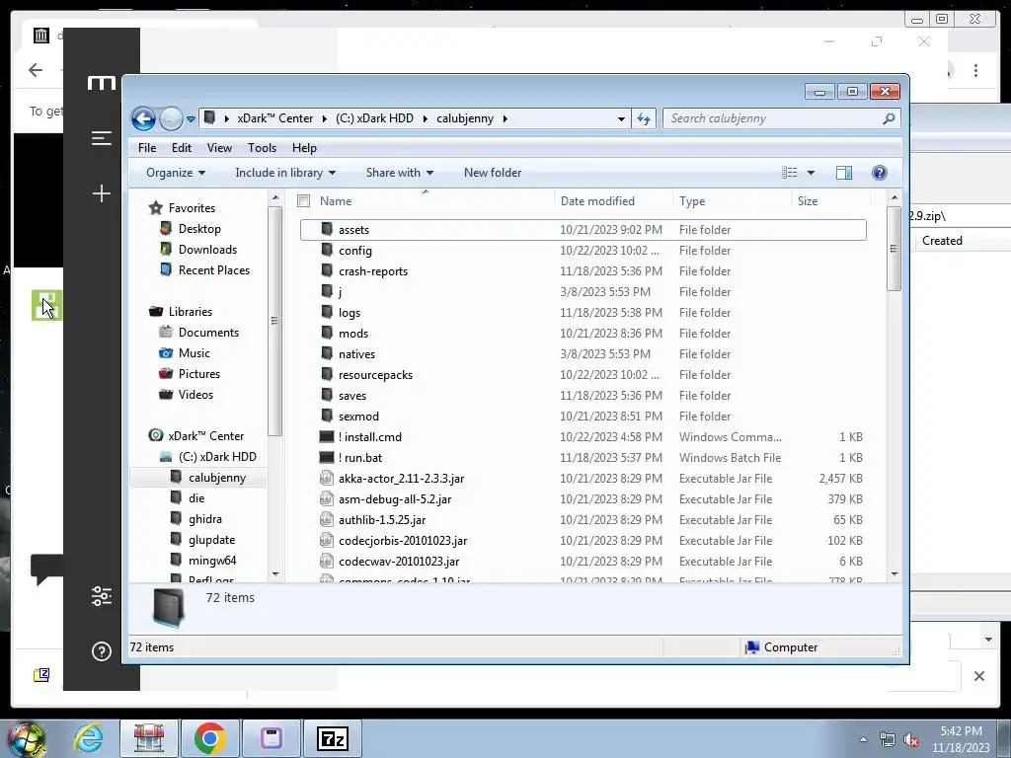The height and width of the screenshot is (758, 1011).
Task: Select the crash-reports folder
Action: (372, 271)
